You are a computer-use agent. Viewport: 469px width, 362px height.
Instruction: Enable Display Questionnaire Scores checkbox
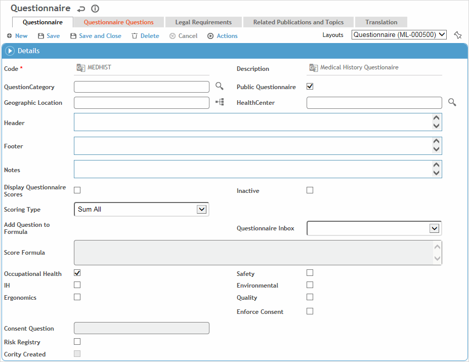77,190
